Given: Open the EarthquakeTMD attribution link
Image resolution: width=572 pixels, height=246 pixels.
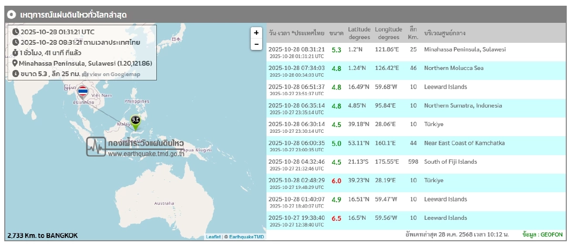Looking at the screenshot, I should (x=245, y=236).
